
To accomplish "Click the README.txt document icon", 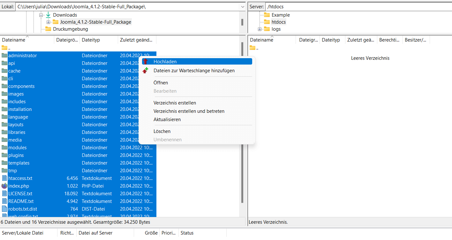I will pyautogui.click(x=4, y=201).
